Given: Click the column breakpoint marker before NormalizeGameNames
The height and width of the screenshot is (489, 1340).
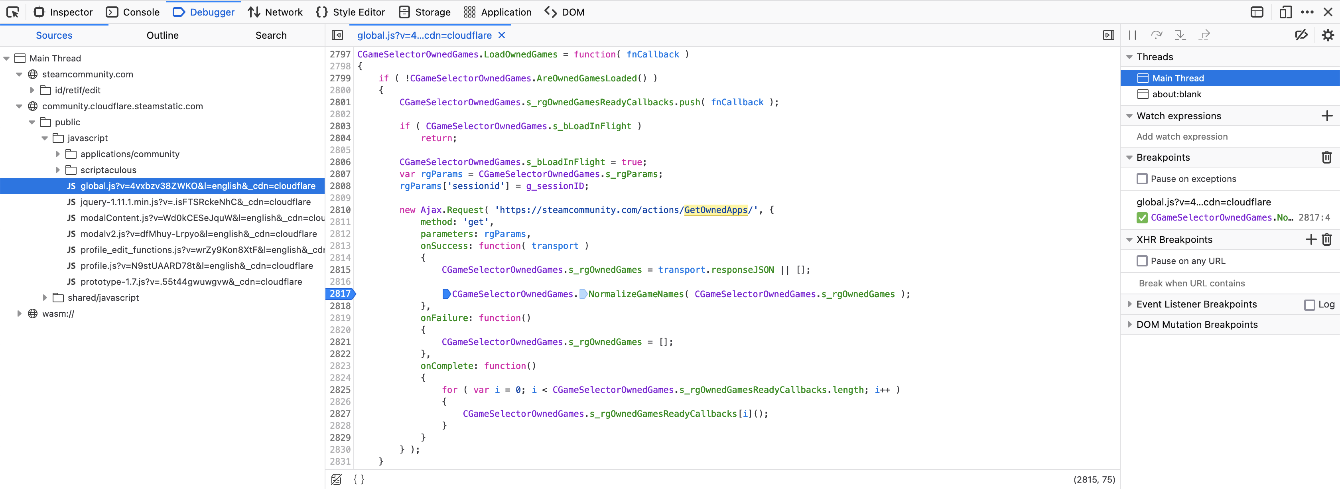Looking at the screenshot, I should pyautogui.click(x=583, y=294).
